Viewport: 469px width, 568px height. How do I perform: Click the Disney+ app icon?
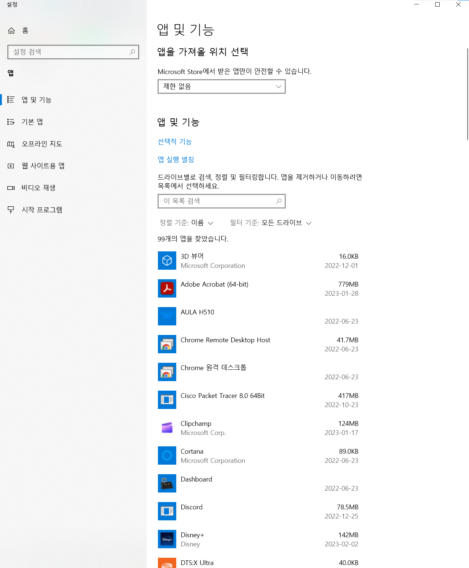167,539
